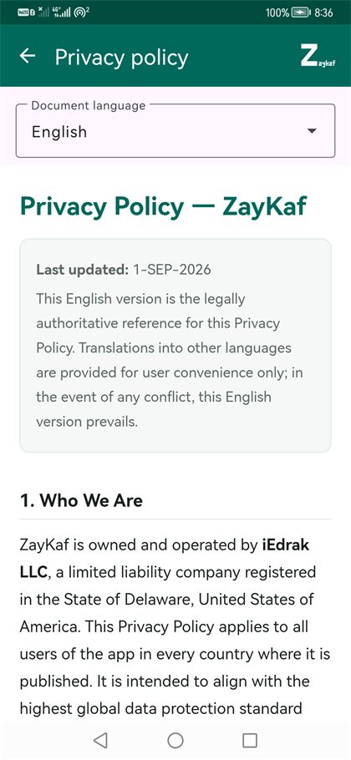
Task: Click the 1. Who We Are heading
Action: pyautogui.click(x=81, y=500)
